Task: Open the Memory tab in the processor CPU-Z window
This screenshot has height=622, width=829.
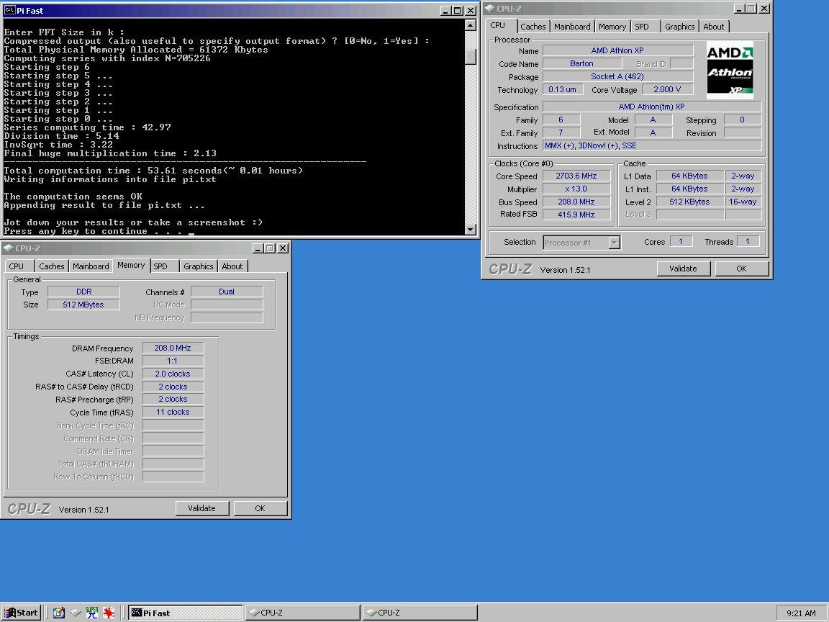Action: [612, 27]
